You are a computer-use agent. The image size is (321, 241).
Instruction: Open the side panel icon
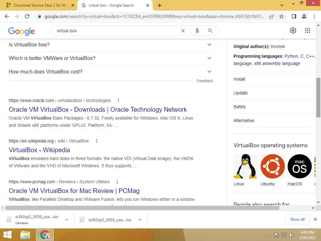[294, 16]
